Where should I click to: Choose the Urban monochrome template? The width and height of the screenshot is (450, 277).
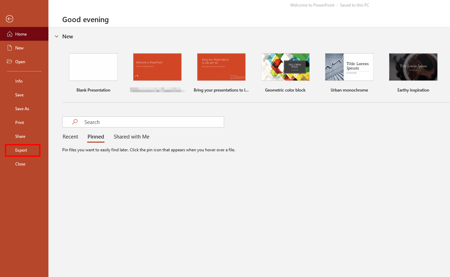349,67
